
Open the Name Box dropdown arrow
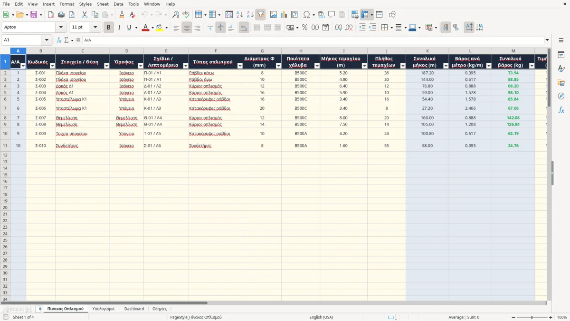coord(47,40)
